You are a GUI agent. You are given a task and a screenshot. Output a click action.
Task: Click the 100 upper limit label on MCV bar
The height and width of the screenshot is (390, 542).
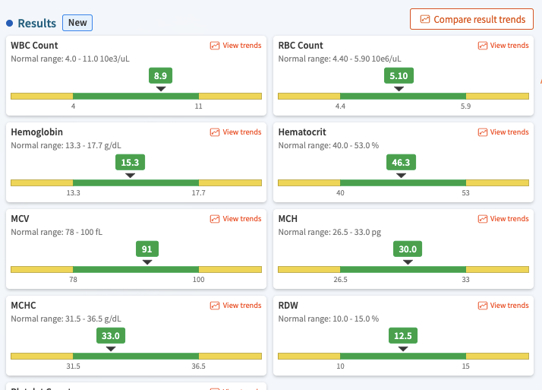pos(199,280)
